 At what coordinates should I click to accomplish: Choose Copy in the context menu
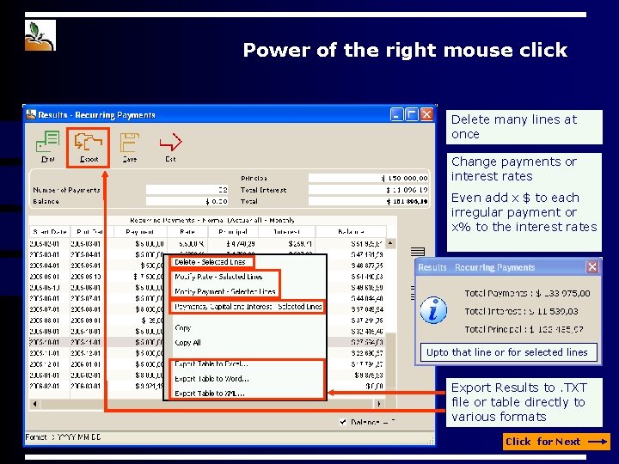click(x=182, y=328)
